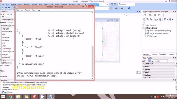Select Unit1.pas in Project Manager
Image resolution: width=177 pixels, height=99 pixels.
(153, 36)
